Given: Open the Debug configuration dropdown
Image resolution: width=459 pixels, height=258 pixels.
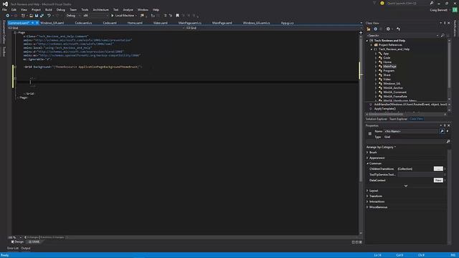Looking at the screenshot, I should [72, 16].
